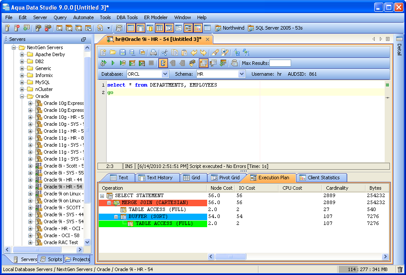406x275 pixels.
Task: Close the hr@Oracle 9i editor tab
Action: pos(208,39)
